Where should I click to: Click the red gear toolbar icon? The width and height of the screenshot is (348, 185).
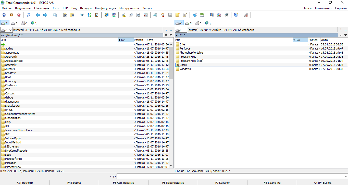19,15
